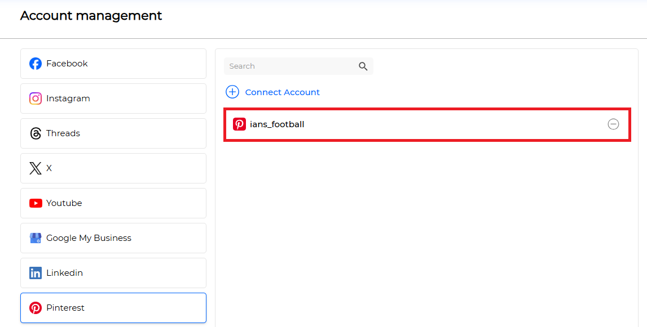
Task: Click the Pinterest logo in sidebar
Action: [x=36, y=308]
